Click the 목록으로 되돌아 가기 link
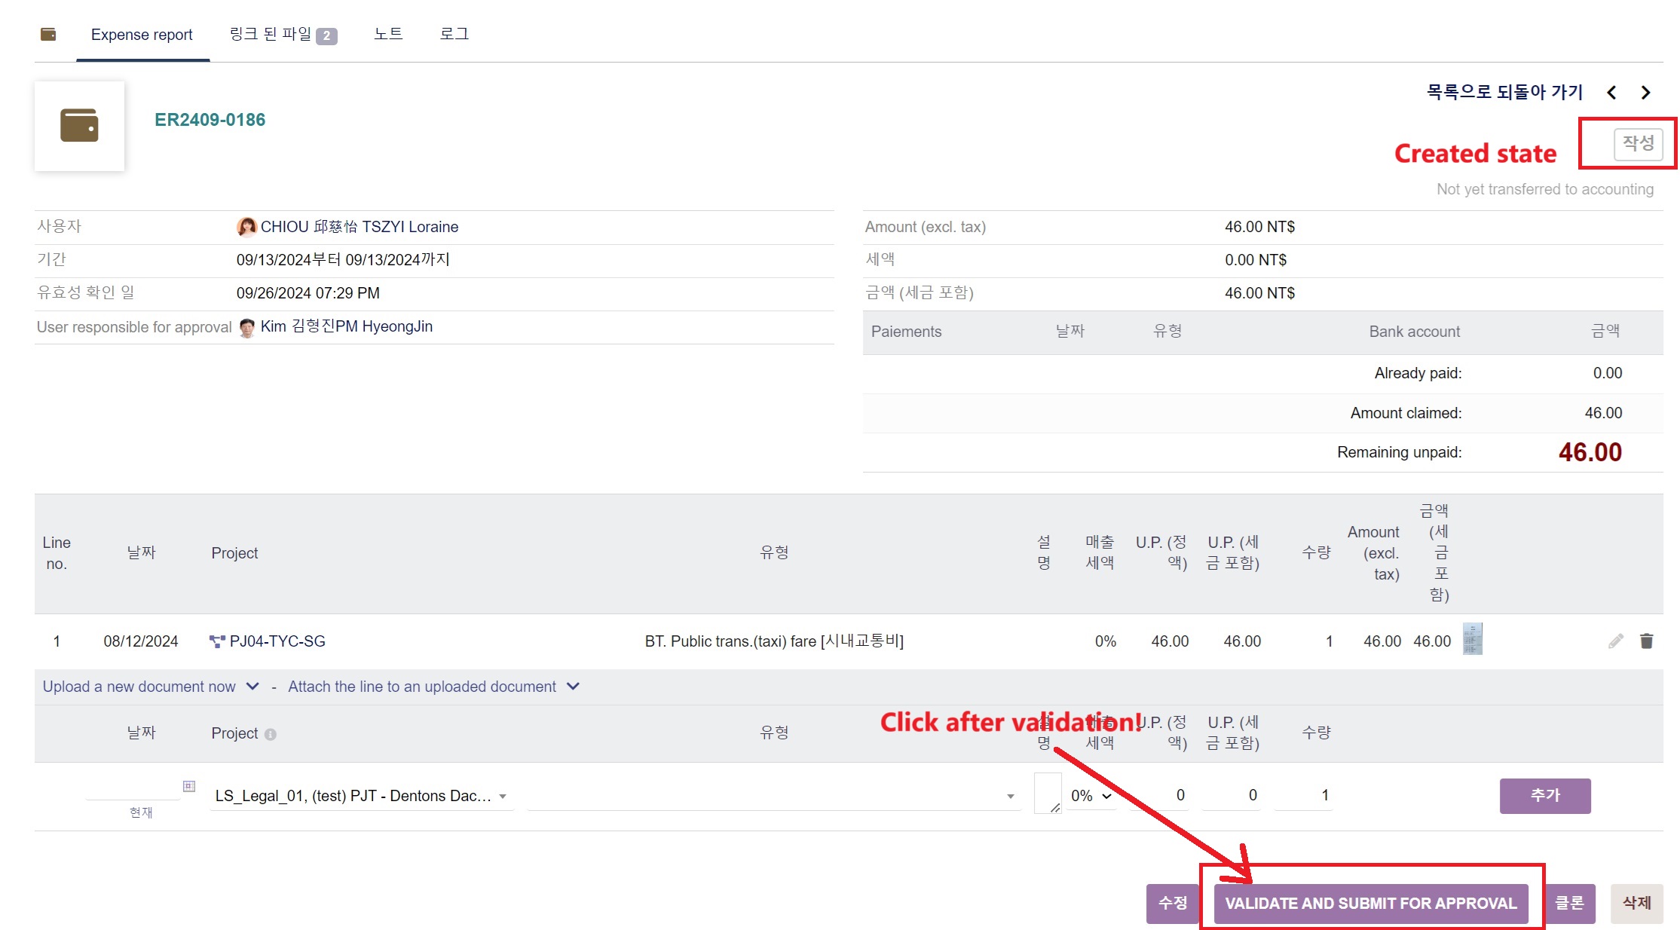 coord(1504,92)
